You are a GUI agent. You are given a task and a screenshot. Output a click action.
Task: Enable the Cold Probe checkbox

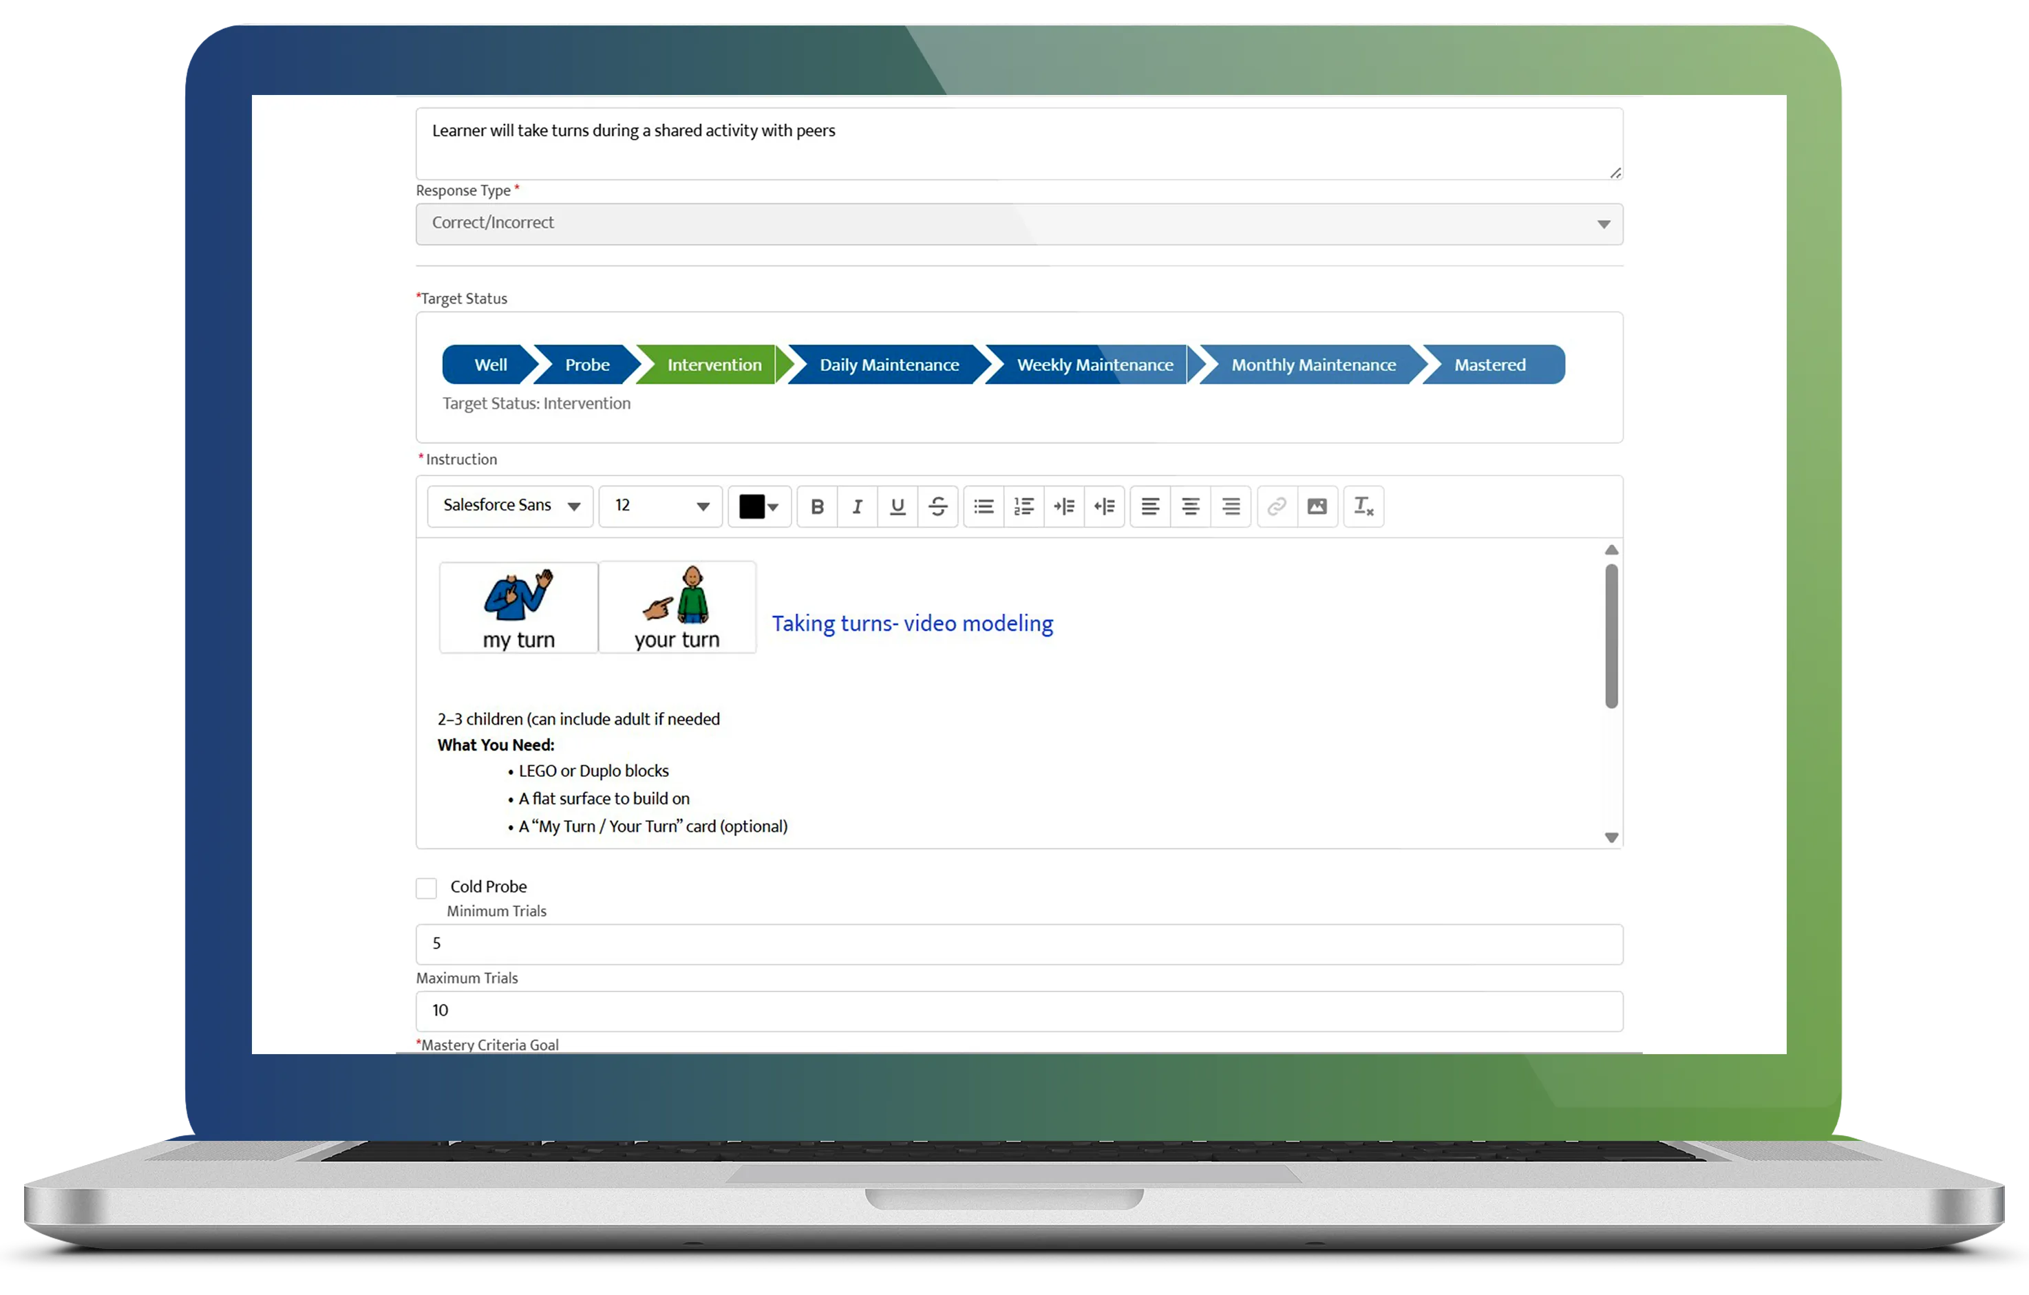[426, 887]
